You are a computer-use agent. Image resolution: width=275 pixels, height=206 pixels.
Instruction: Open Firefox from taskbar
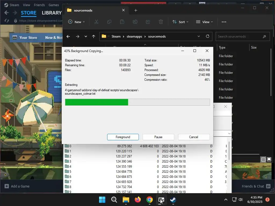click(138, 200)
